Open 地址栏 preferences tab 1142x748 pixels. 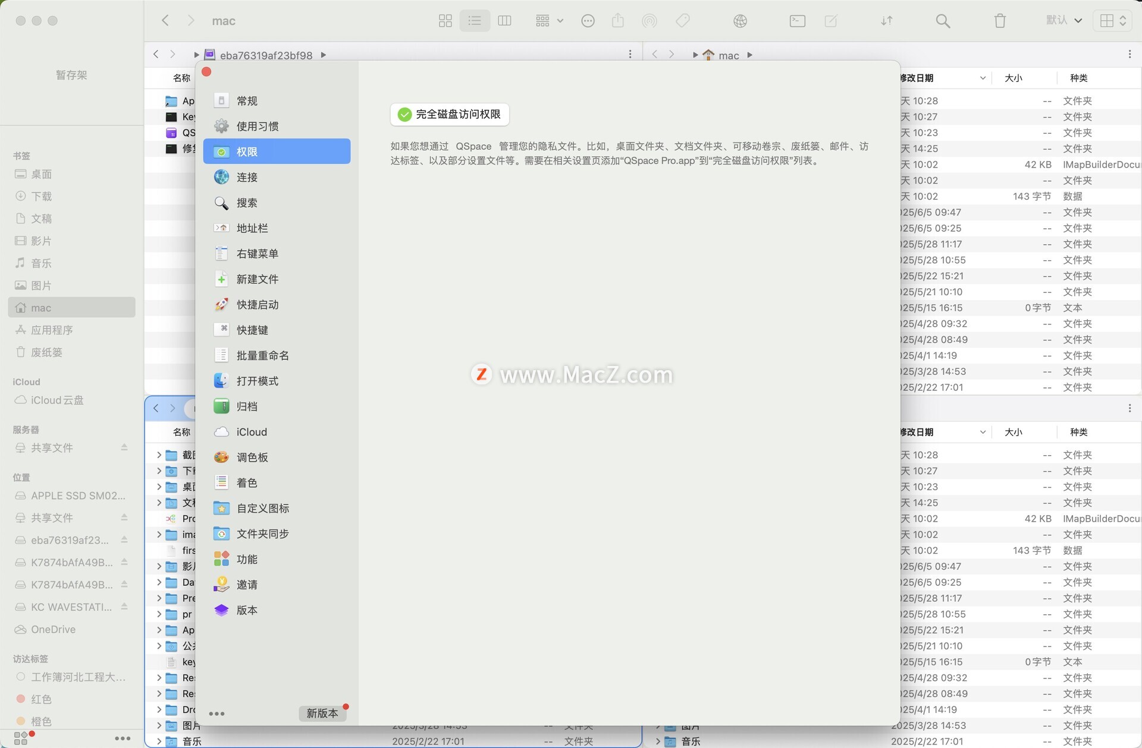coord(277,228)
